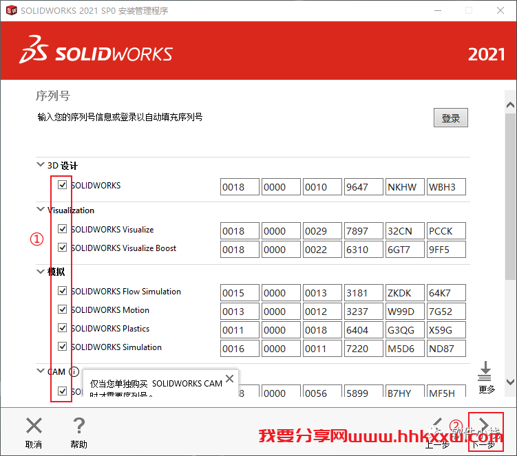This screenshot has width=517, height=456.
Task: Click Flow Simulation field 64K7
Action: (446, 292)
